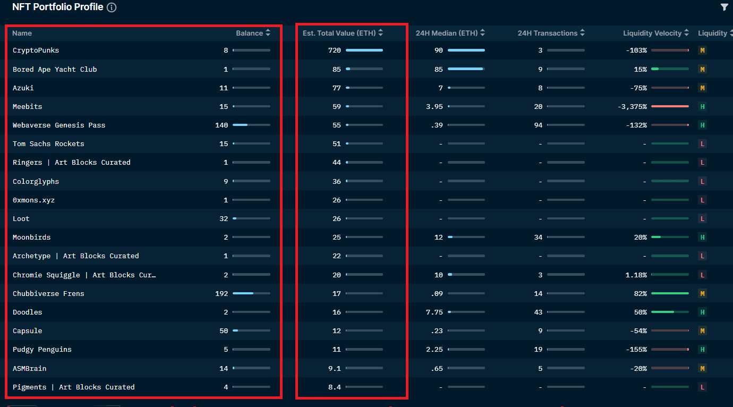Viewport: 733px width, 407px height.
Task: Sort by 24H Transactions arrows
Action: (582, 33)
